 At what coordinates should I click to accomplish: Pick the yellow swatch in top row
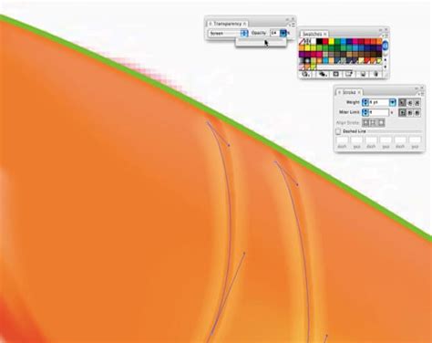331,41
